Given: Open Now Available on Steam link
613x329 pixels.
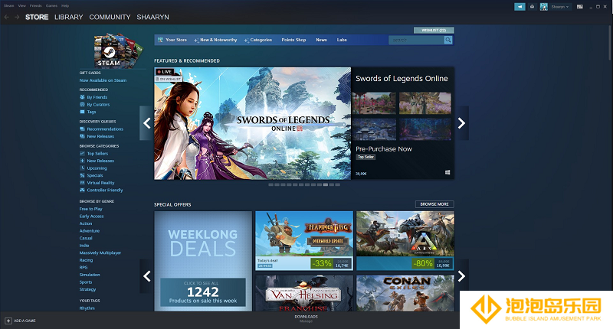Looking at the screenshot, I should point(103,80).
